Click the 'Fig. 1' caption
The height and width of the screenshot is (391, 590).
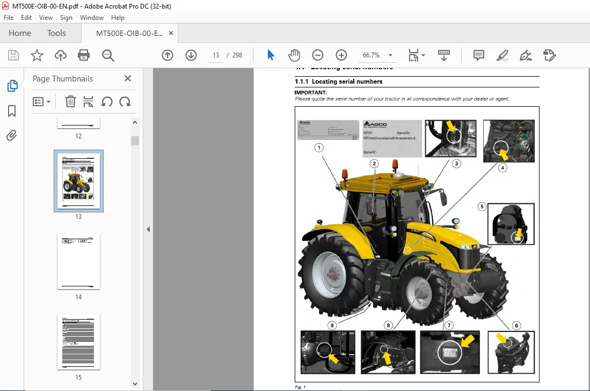300,387
